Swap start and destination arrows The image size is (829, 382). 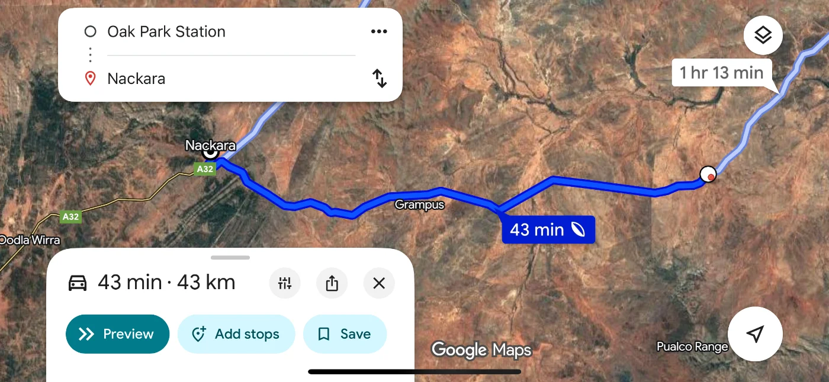pos(379,79)
